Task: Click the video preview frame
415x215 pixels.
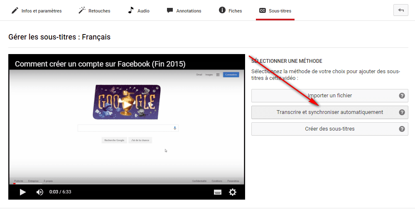Action: point(127,127)
